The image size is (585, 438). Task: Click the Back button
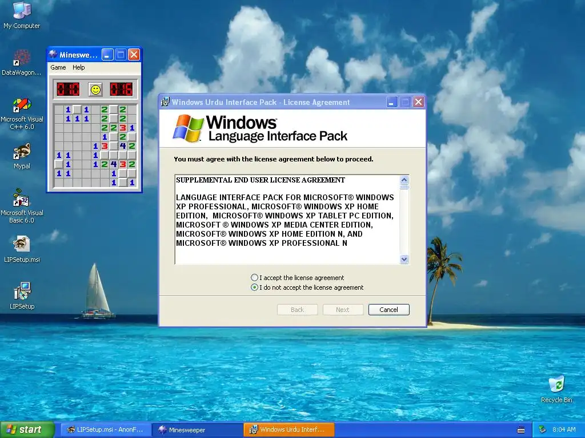tap(297, 310)
